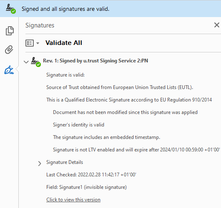The width and height of the screenshot is (221, 208).
Task: Select the EUTL source of trust line
Action: pos(120,87)
